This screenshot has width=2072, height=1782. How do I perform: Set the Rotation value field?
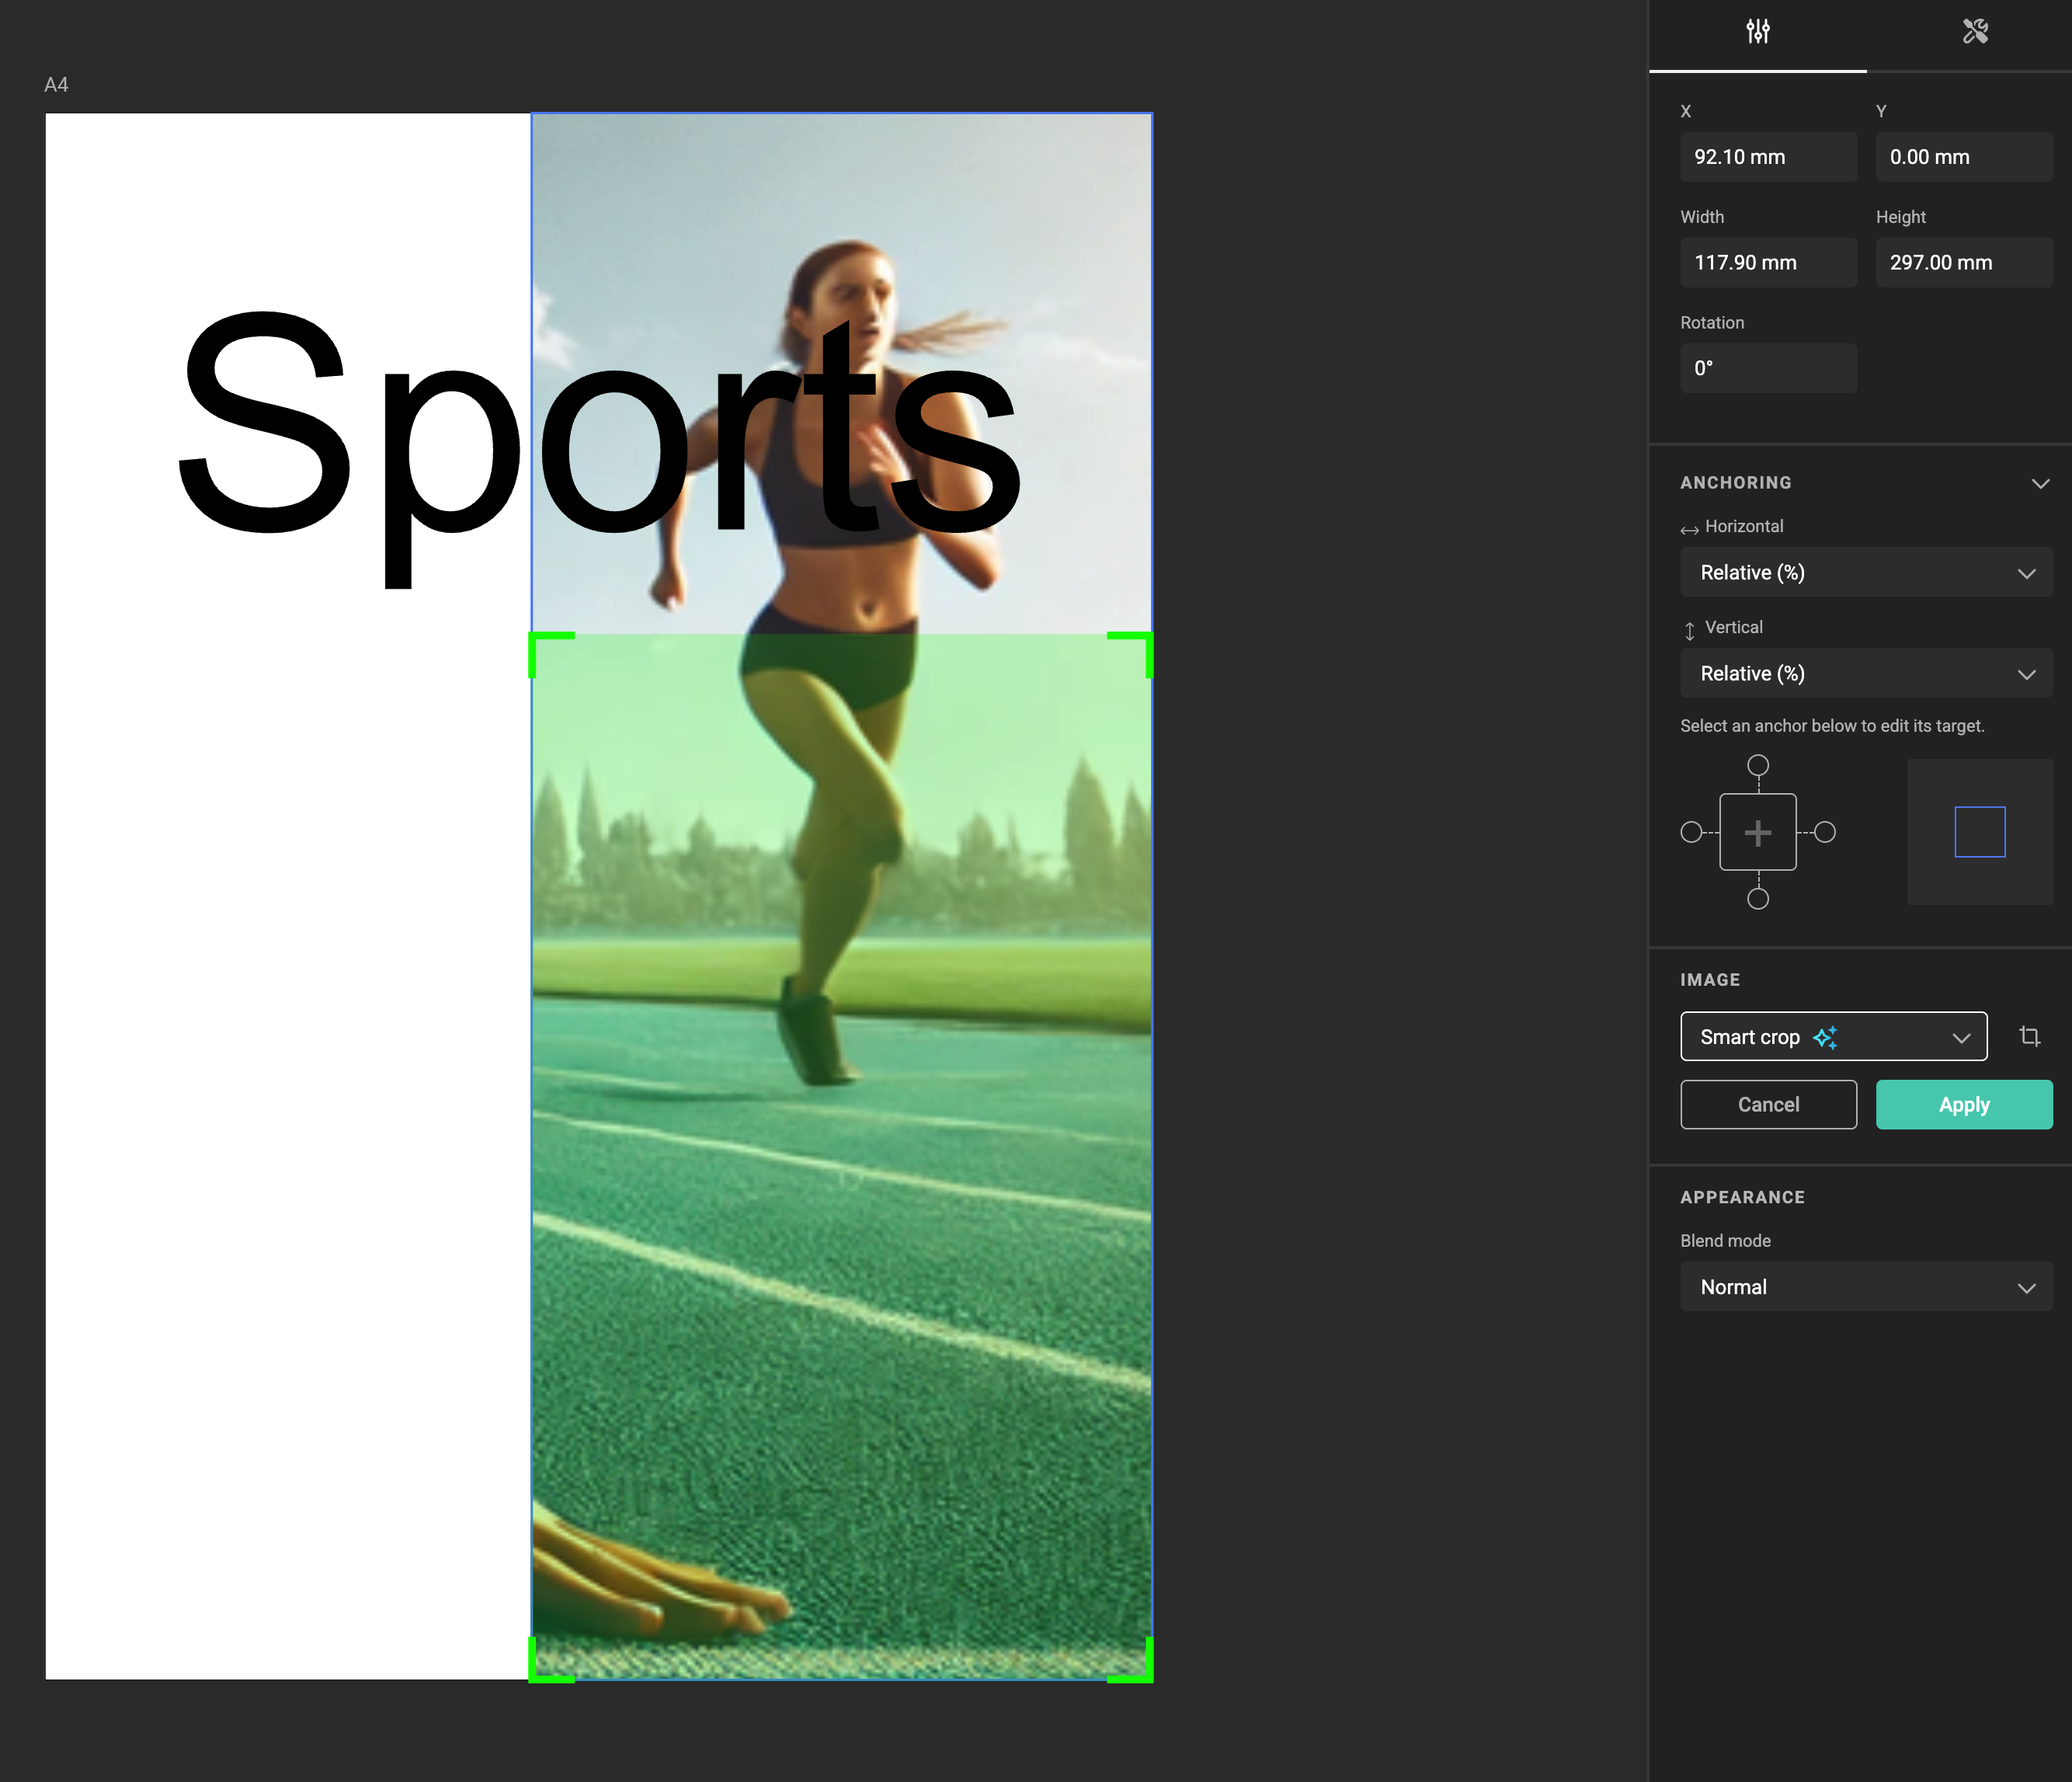(x=1768, y=368)
